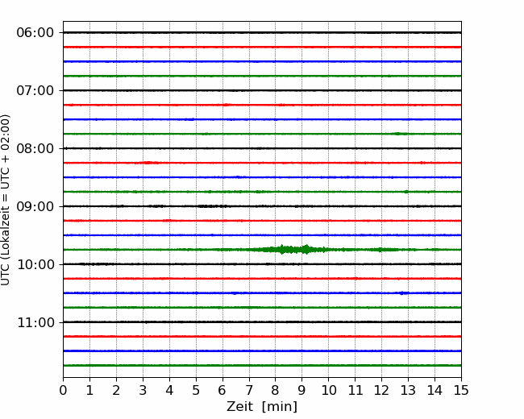Click x-axis tick label 11
The image size is (524, 419).
(356, 390)
